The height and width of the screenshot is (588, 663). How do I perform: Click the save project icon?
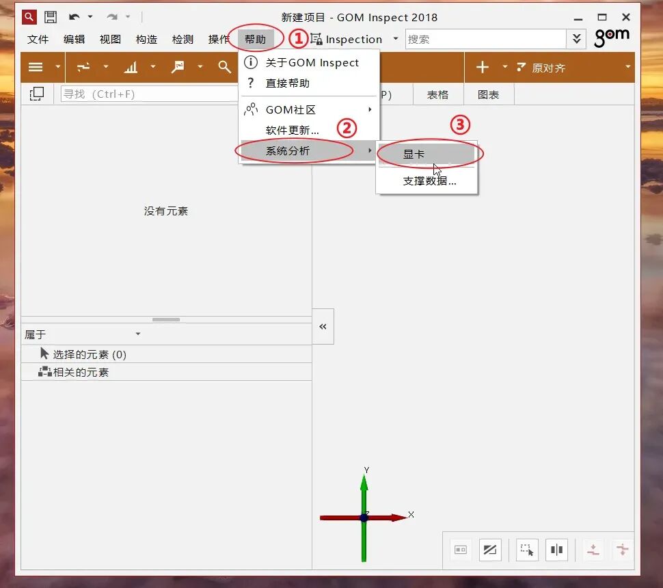click(51, 17)
